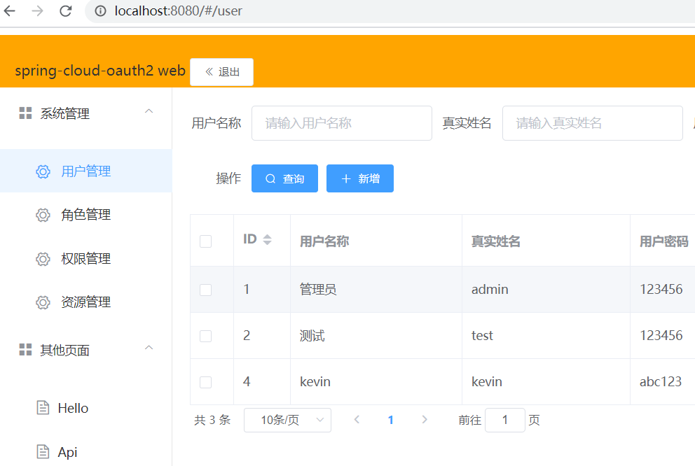The width and height of the screenshot is (695, 466).
Task: Focus the 请输入真实姓名 input field
Action: click(x=593, y=123)
